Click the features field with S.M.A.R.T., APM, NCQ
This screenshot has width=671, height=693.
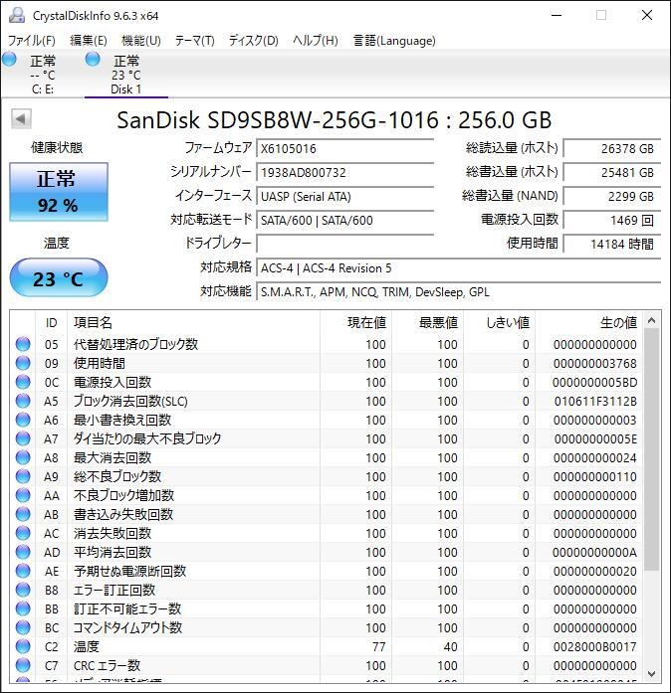[x=459, y=291]
